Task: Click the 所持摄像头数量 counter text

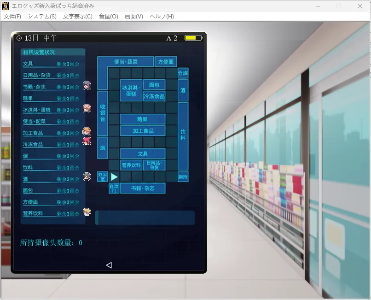Action: click(51, 242)
